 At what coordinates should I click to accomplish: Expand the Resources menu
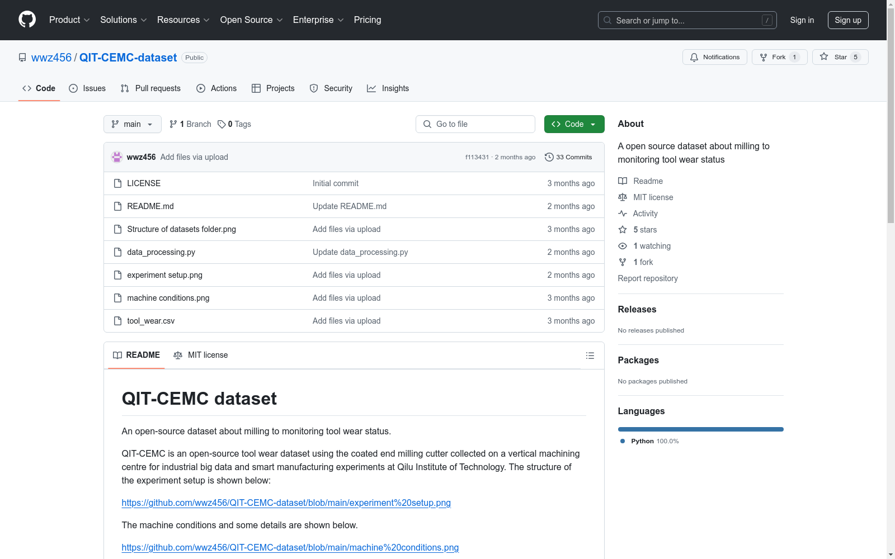(183, 20)
